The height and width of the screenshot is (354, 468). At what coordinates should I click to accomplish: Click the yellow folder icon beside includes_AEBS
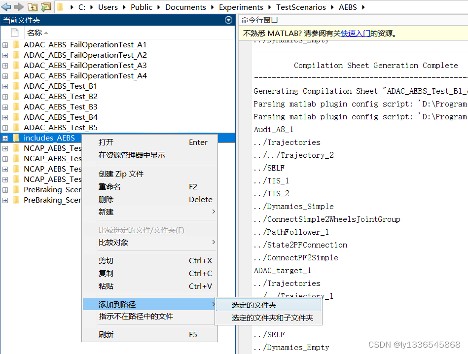click(x=17, y=138)
